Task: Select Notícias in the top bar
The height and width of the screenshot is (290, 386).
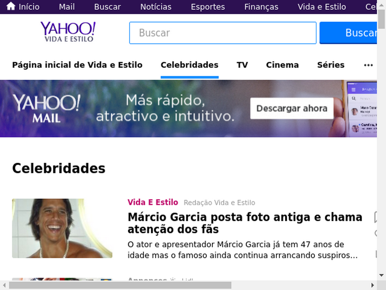Action: [x=156, y=7]
